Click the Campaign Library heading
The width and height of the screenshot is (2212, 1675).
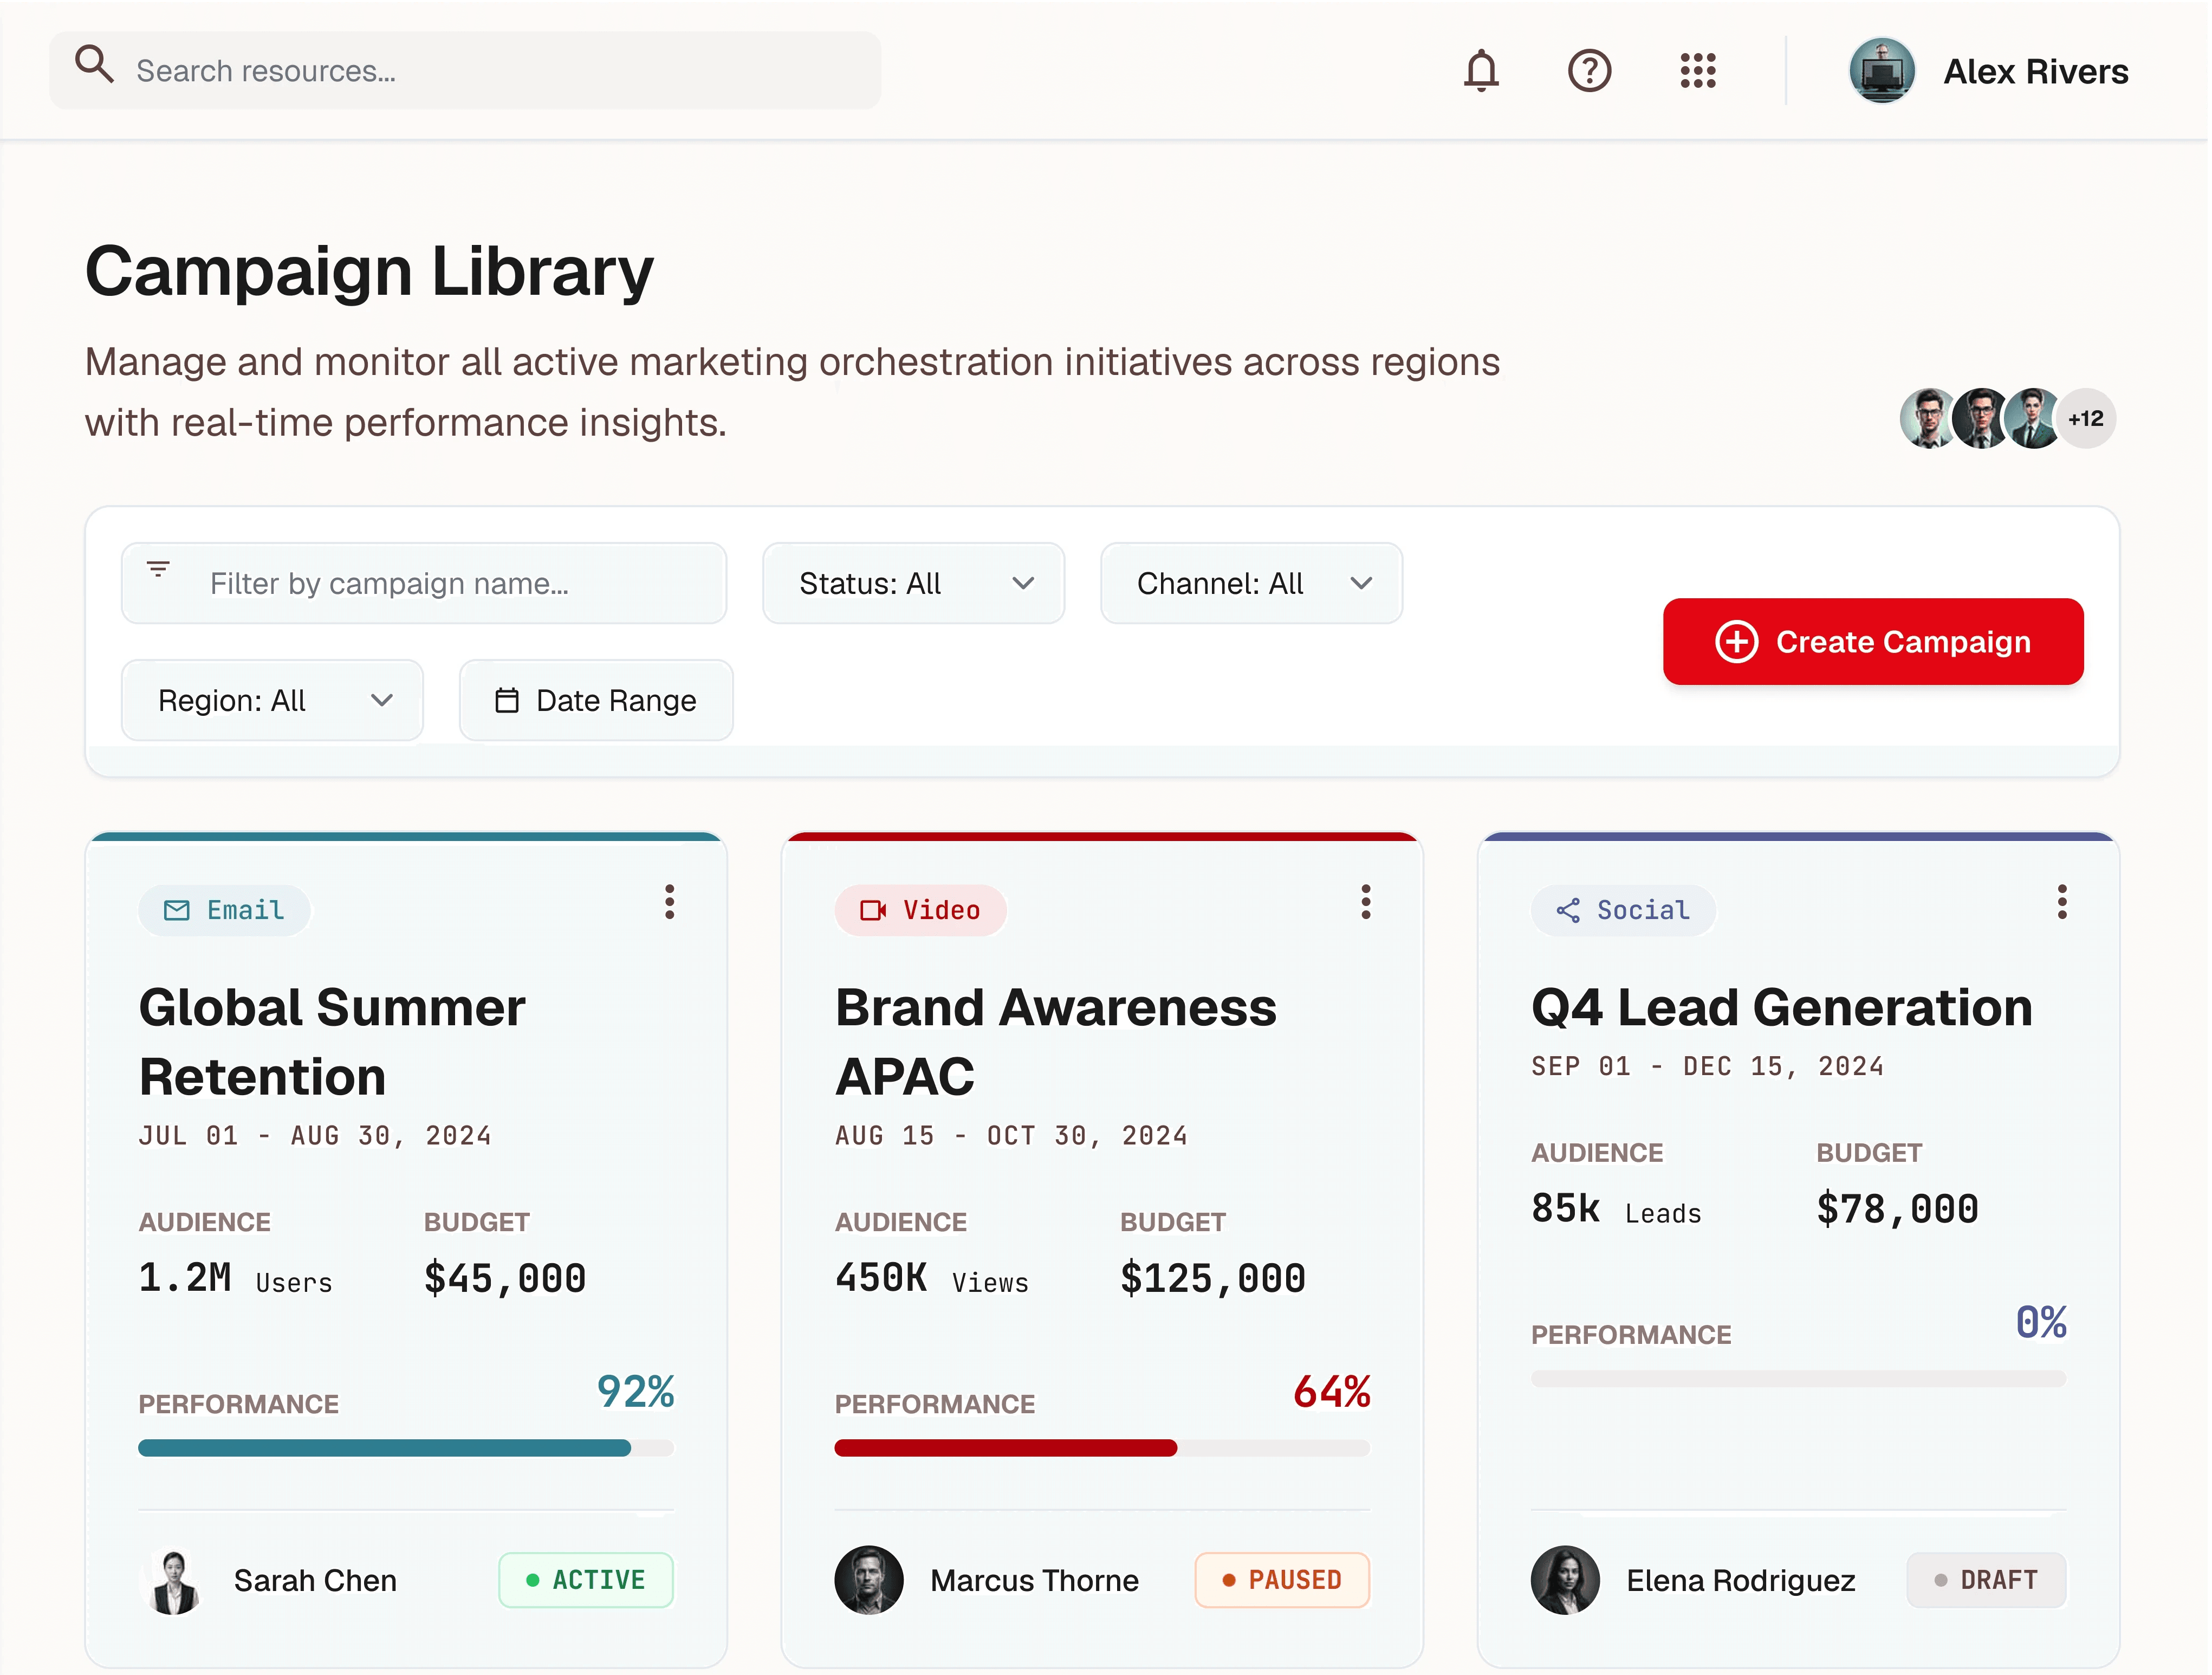[370, 272]
